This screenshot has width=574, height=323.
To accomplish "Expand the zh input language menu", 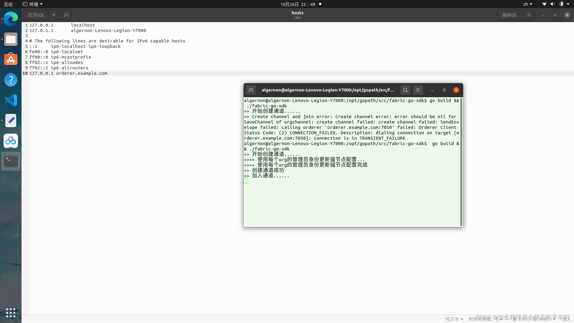I will coord(528,4).
